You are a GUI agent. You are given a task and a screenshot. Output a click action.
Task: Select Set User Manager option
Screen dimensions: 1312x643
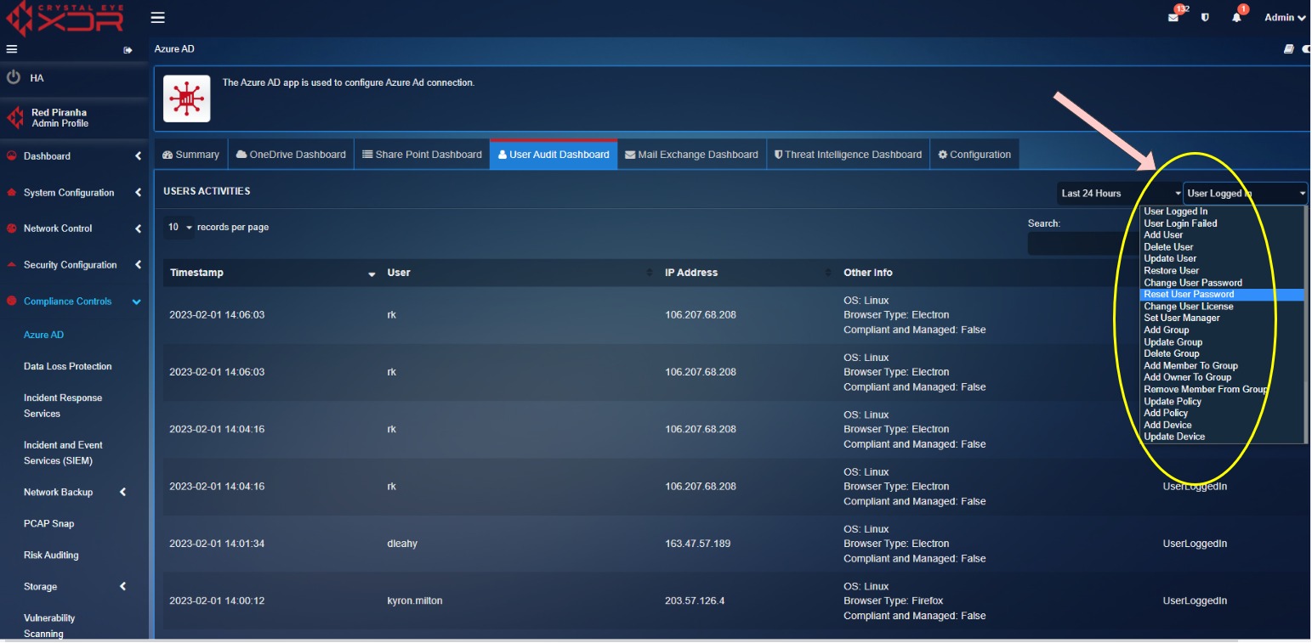point(1222,319)
